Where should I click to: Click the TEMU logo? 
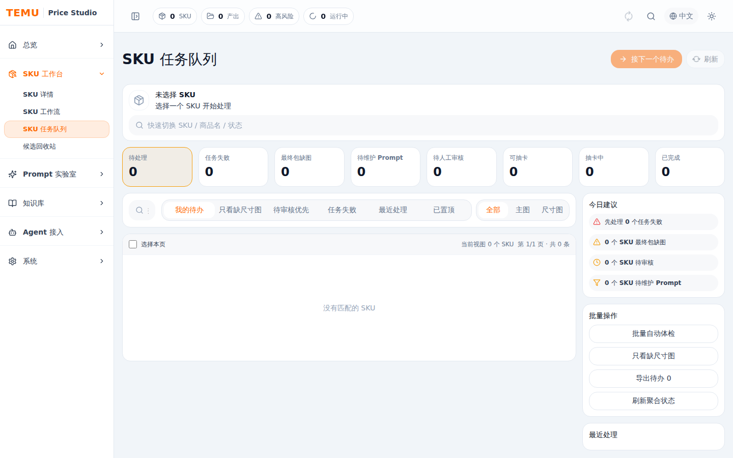22,13
